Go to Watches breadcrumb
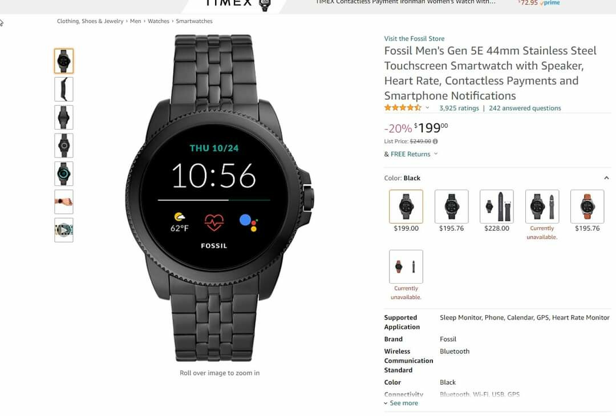 (159, 21)
